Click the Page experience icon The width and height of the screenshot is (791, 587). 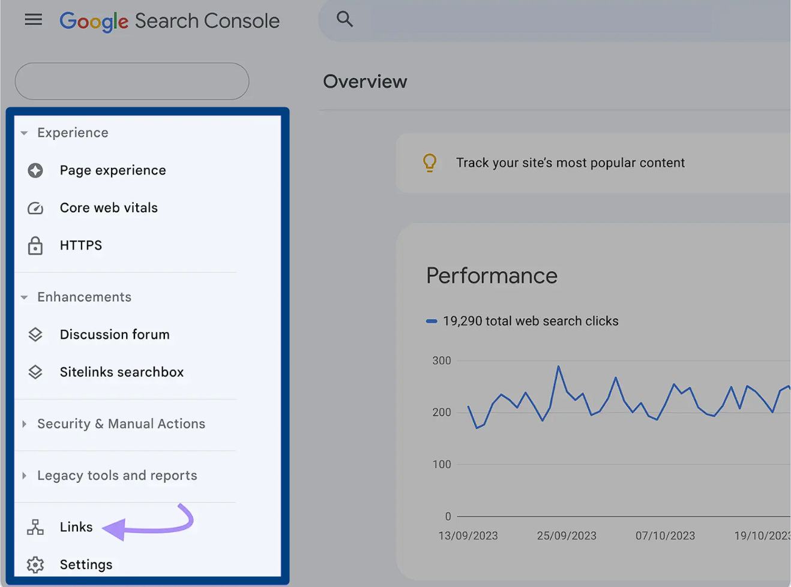click(35, 170)
